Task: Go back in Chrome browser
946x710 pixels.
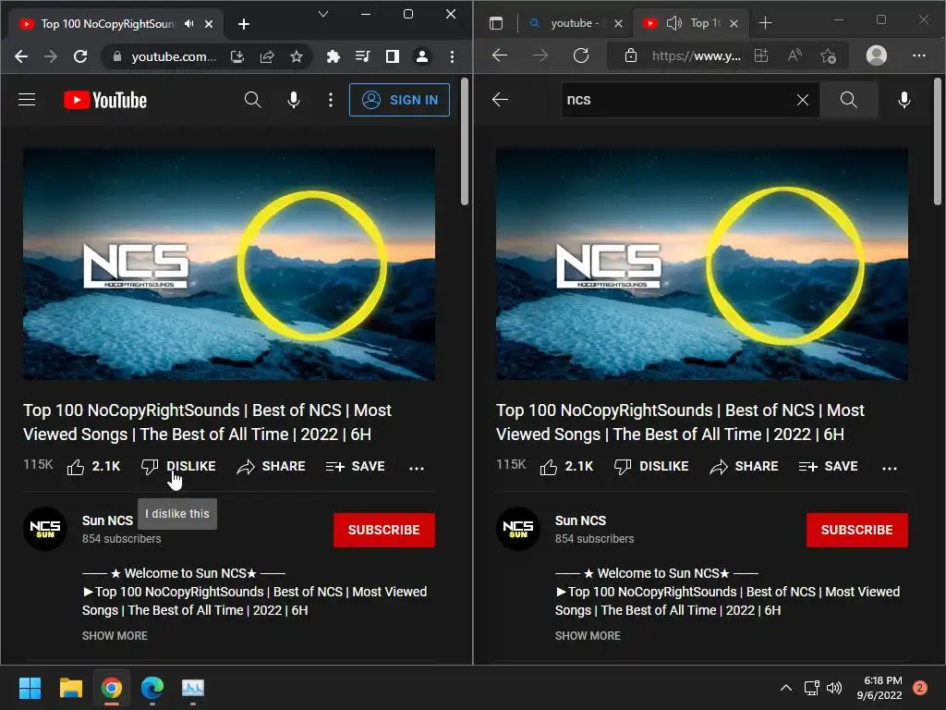Action: [x=21, y=56]
